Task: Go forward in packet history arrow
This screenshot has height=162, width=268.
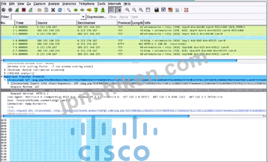Action: coord(82,10)
